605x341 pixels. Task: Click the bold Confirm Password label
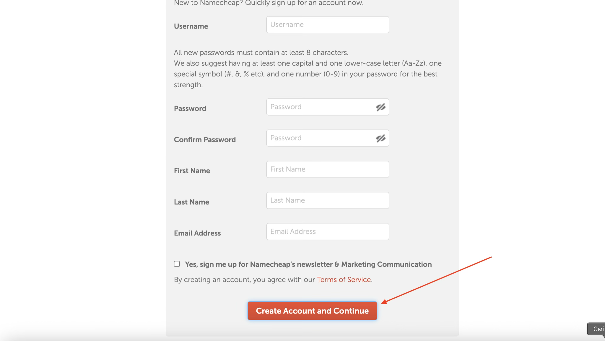click(205, 140)
